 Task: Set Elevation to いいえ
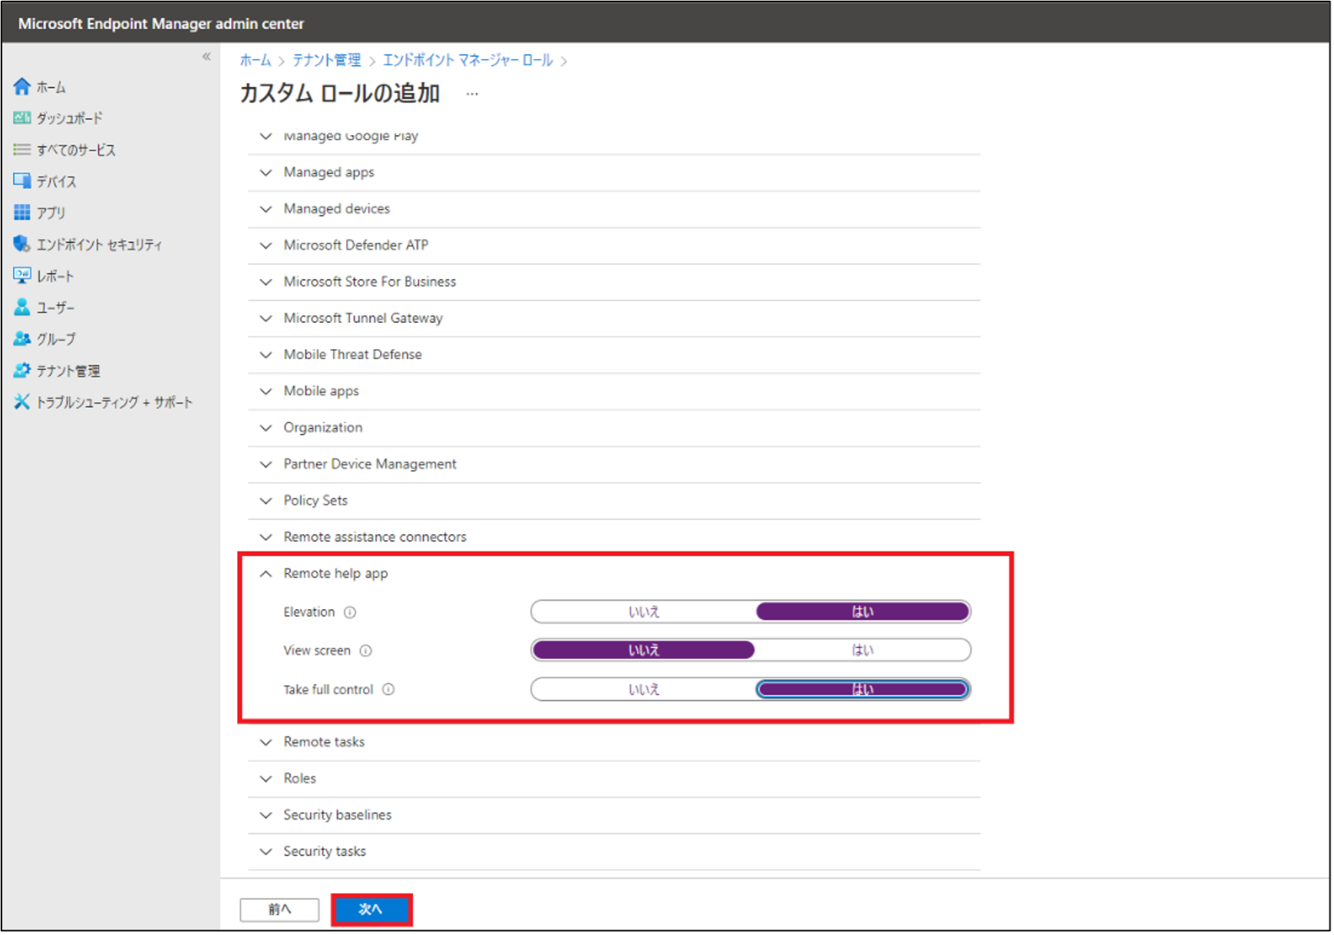pos(643,612)
